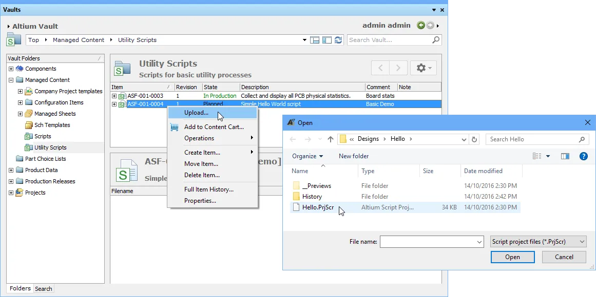The width and height of the screenshot is (596, 297).
Task: Select the Hello.PrjScr file
Action: (x=405, y=207)
